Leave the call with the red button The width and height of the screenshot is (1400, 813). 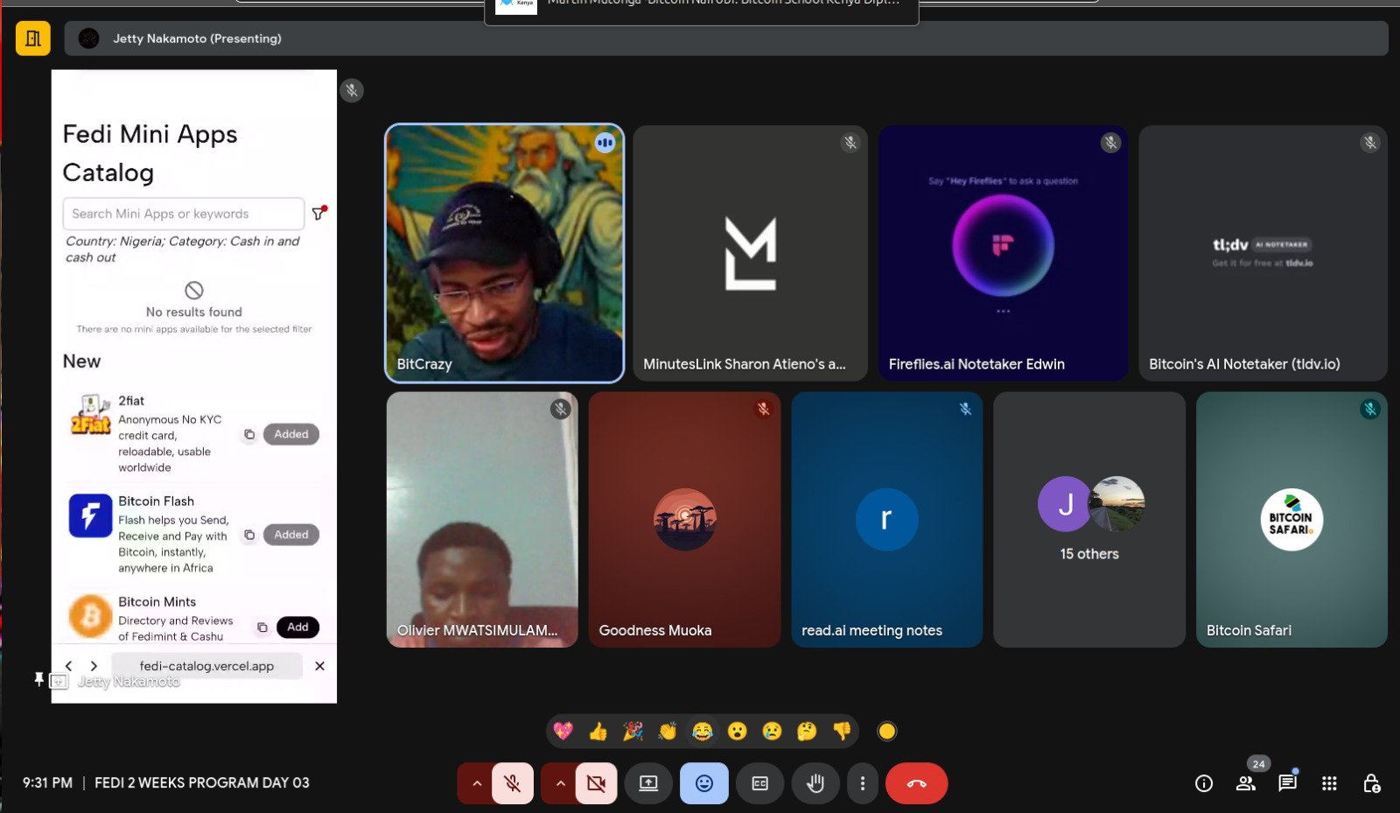[x=917, y=783]
